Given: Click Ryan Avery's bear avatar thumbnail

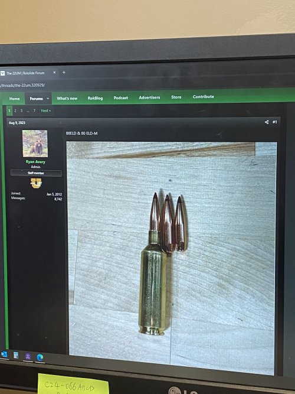Looking at the screenshot, I should pyautogui.click(x=35, y=144).
